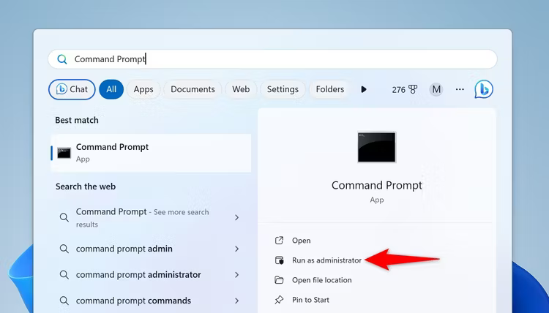The width and height of the screenshot is (549, 313).
Task: Expand chevron next to 'command prompt admin'
Action: (236, 249)
